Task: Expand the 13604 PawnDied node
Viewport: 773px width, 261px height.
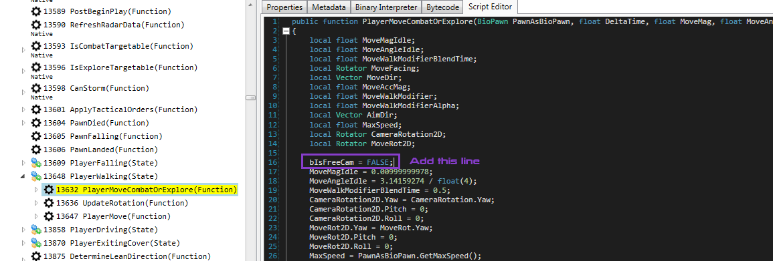Action: click(x=23, y=123)
